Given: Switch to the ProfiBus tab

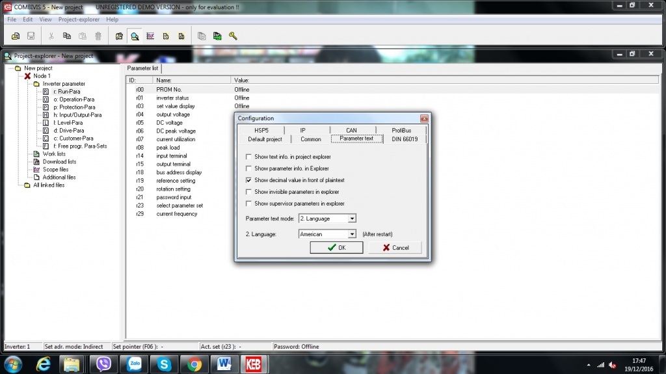Looking at the screenshot, I should (401, 131).
